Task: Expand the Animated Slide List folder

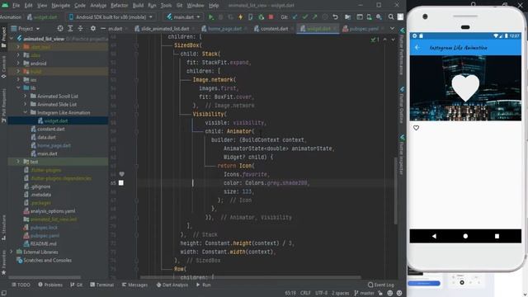Action: (25, 105)
